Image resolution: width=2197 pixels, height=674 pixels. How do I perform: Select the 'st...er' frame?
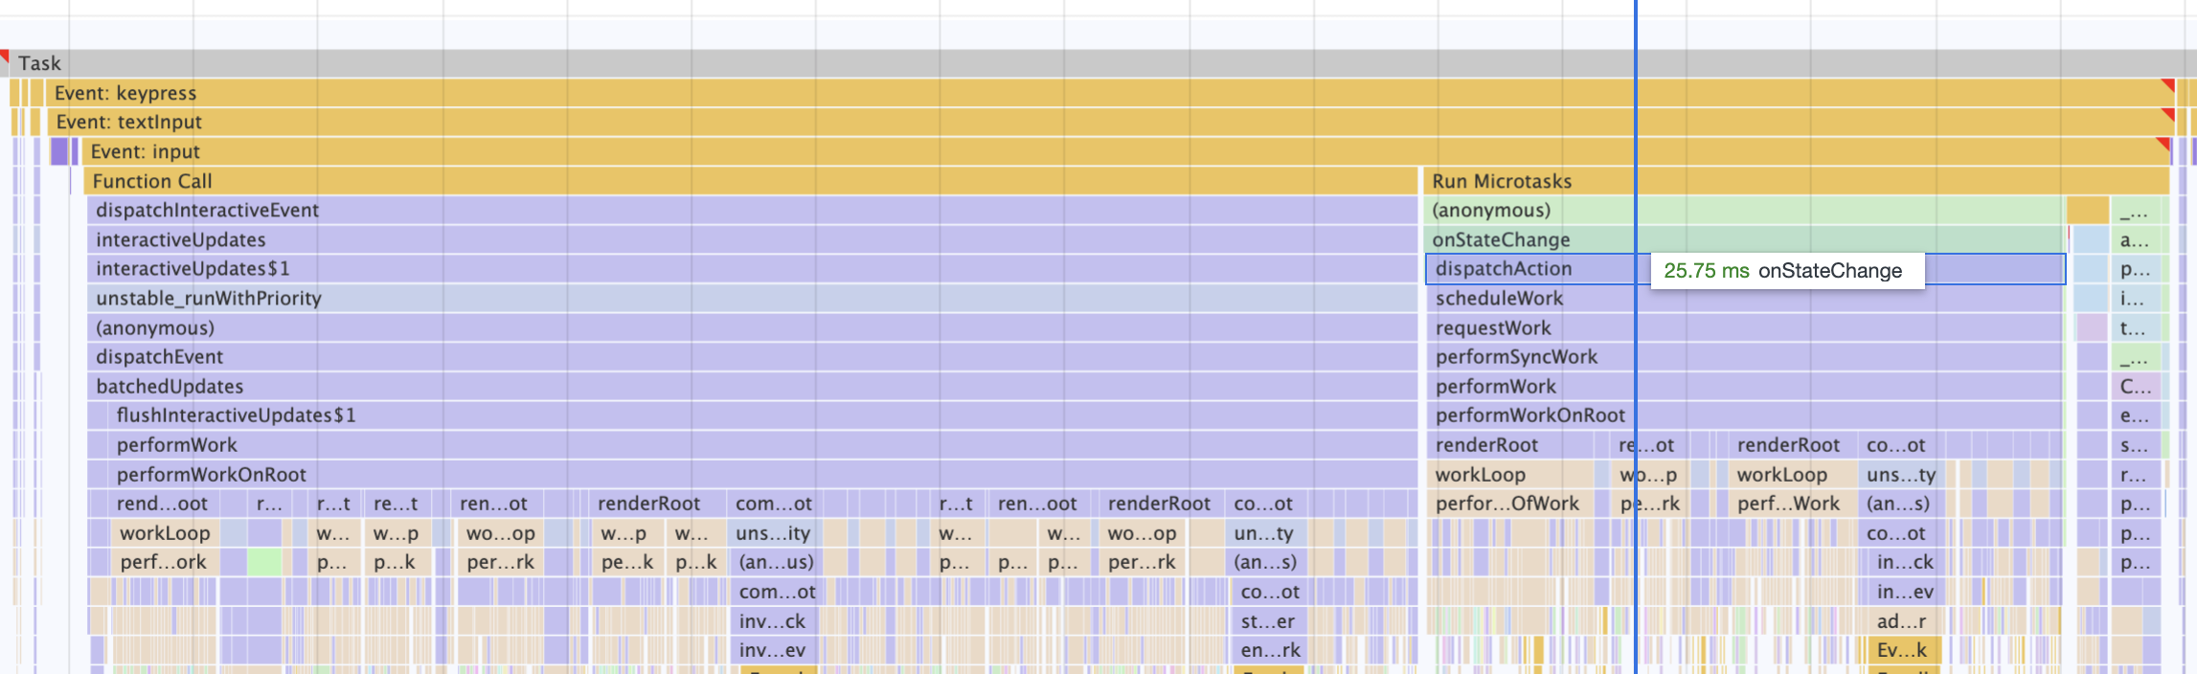(1268, 620)
